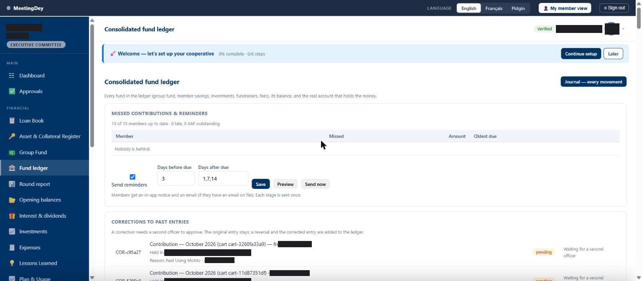Navigate to Plan & Usage
The height and width of the screenshot is (281, 642).
(44, 278)
